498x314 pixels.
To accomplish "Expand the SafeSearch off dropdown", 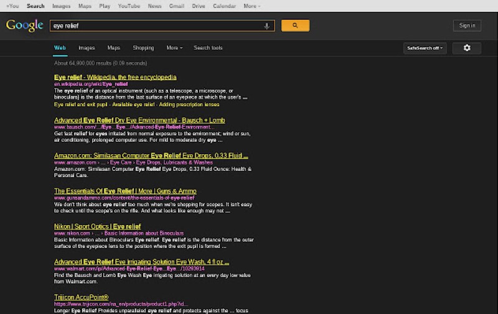I will point(425,48).
